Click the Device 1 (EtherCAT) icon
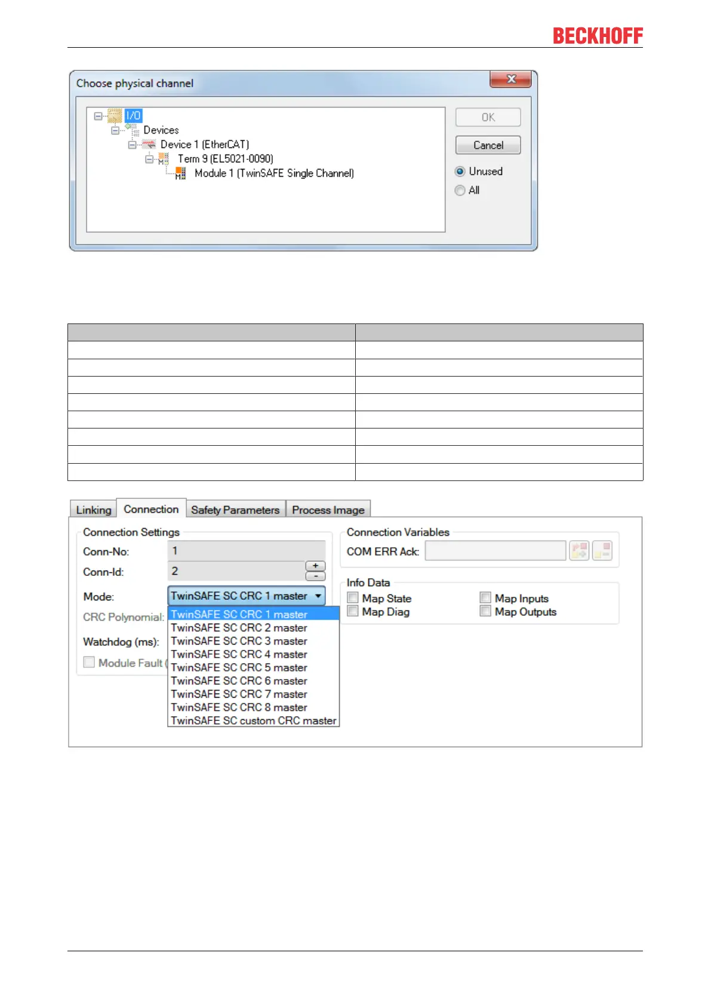Viewport: 711px width, 1005px height. tap(149, 144)
